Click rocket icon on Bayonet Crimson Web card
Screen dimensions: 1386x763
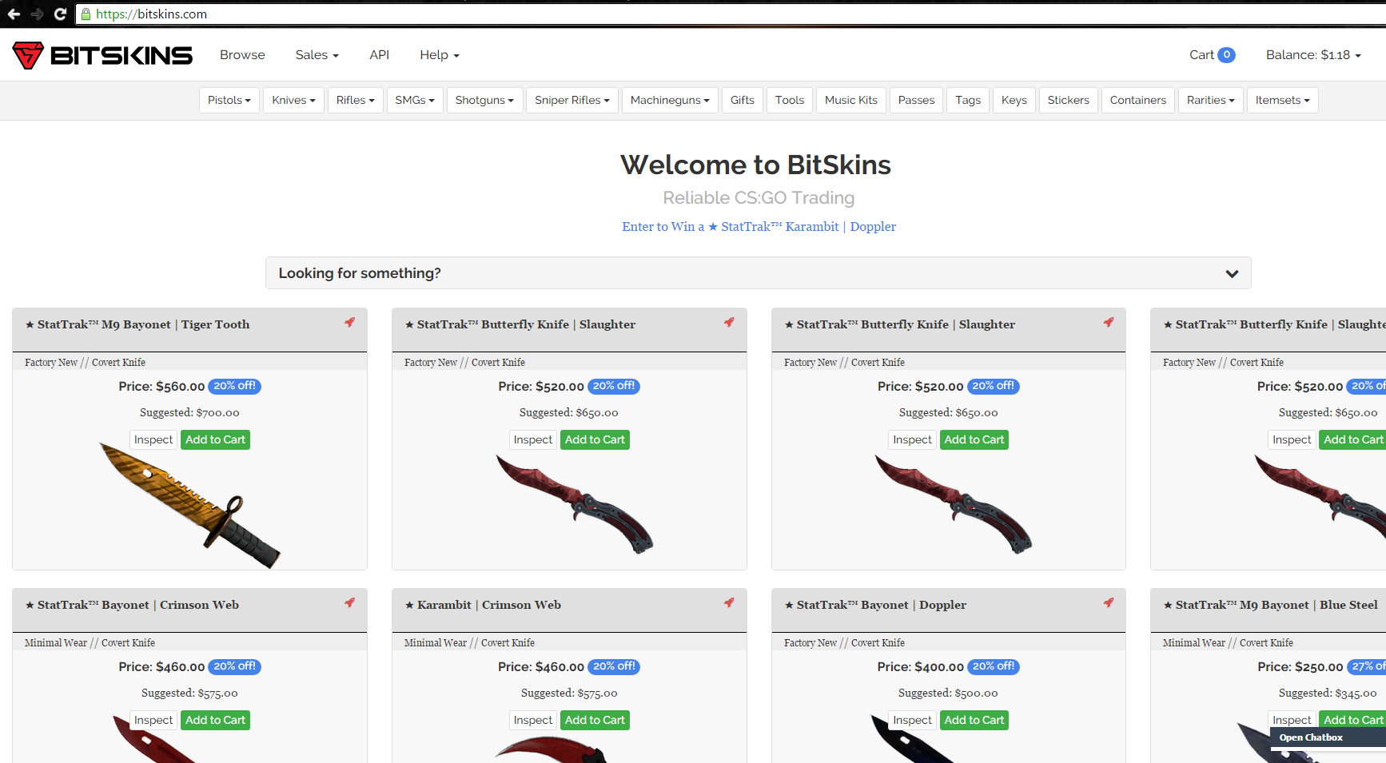[349, 602]
